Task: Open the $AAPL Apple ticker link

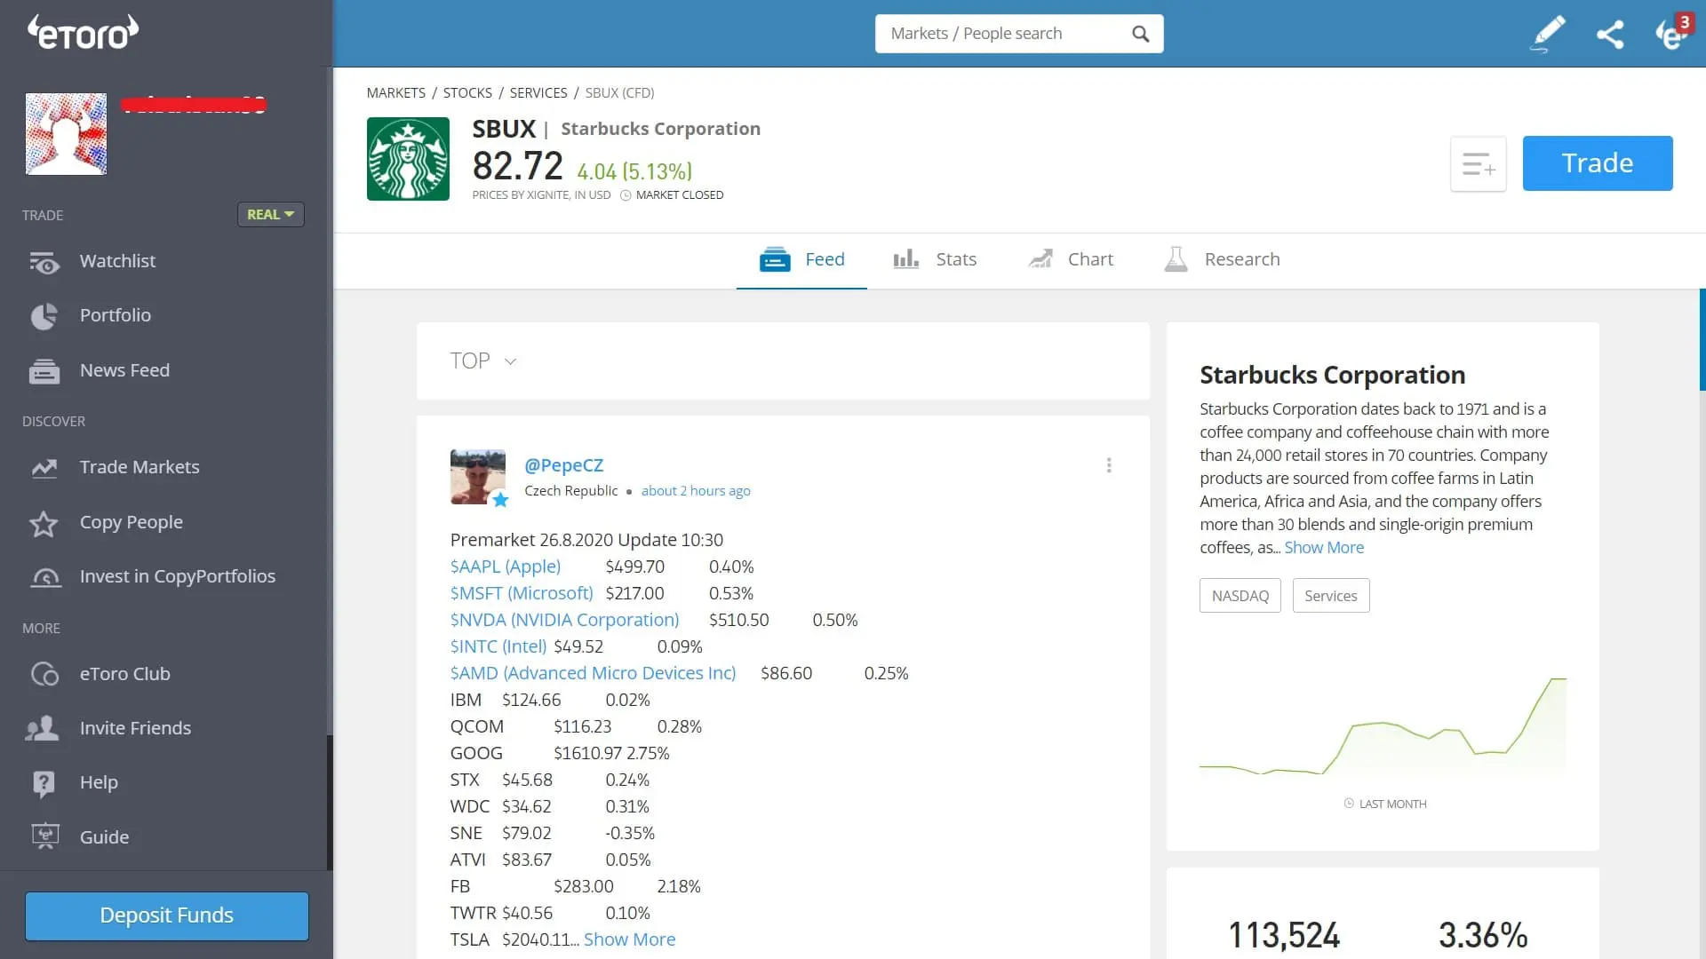Action: [505, 566]
